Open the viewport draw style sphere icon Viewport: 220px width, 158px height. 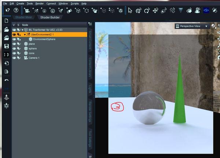[213, 26]
